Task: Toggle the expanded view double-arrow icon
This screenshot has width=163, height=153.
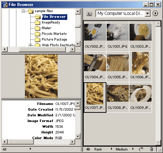Action: (x=88, y=149)
